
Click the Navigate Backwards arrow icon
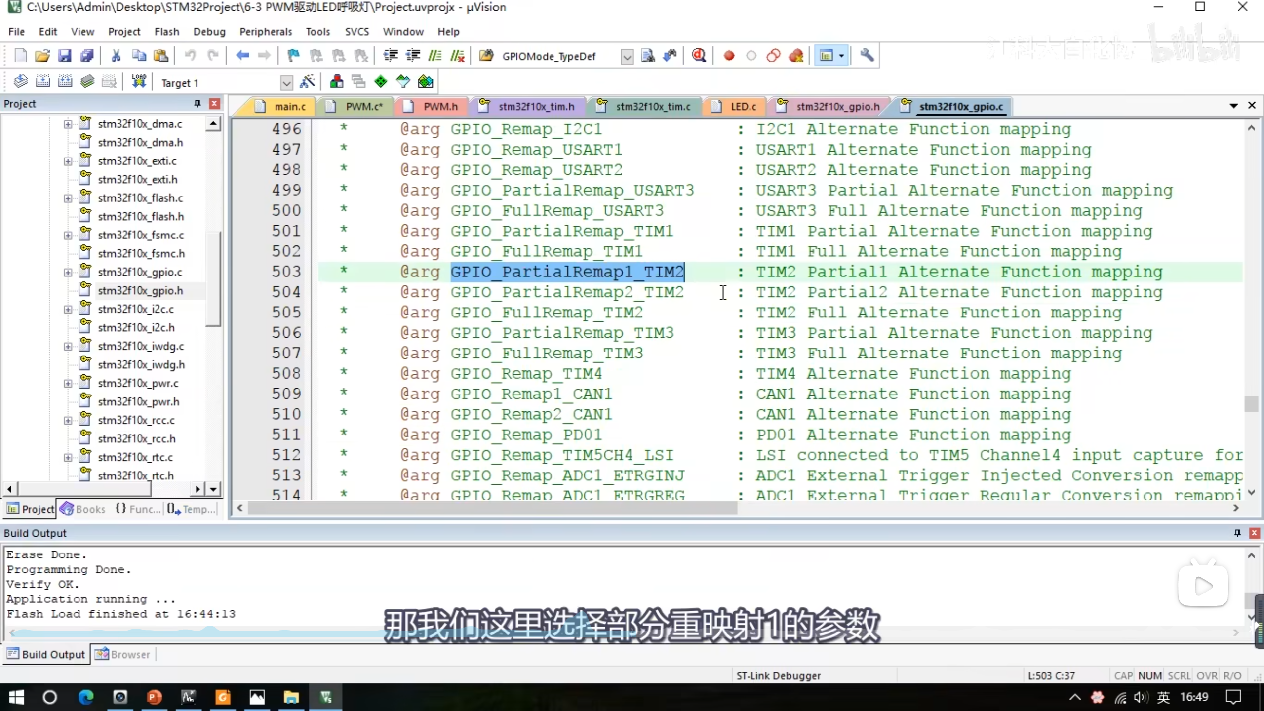(242, 56)
